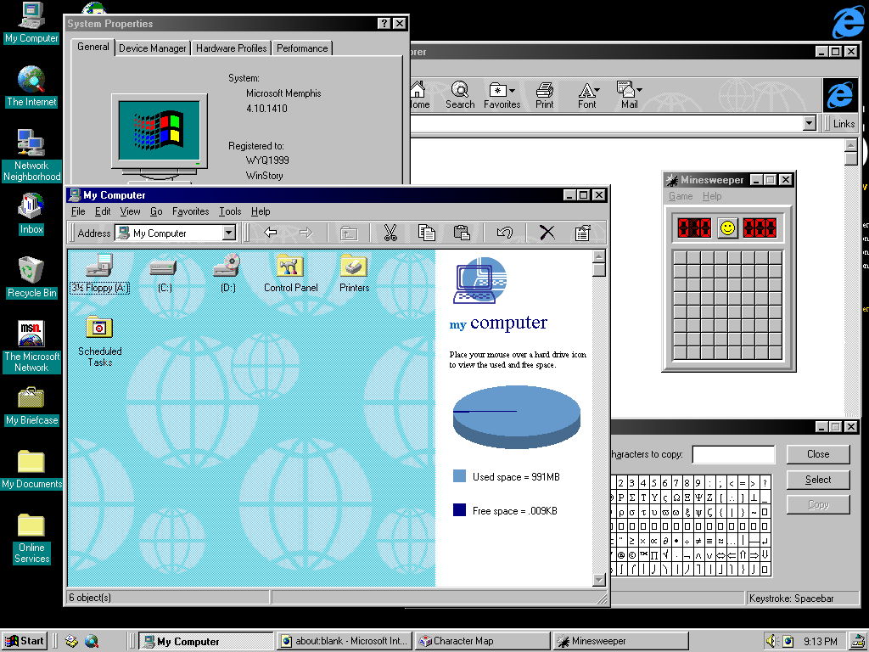Open the Game menu in Minesweeper
The image size is (869, 652).
(681, 196)
